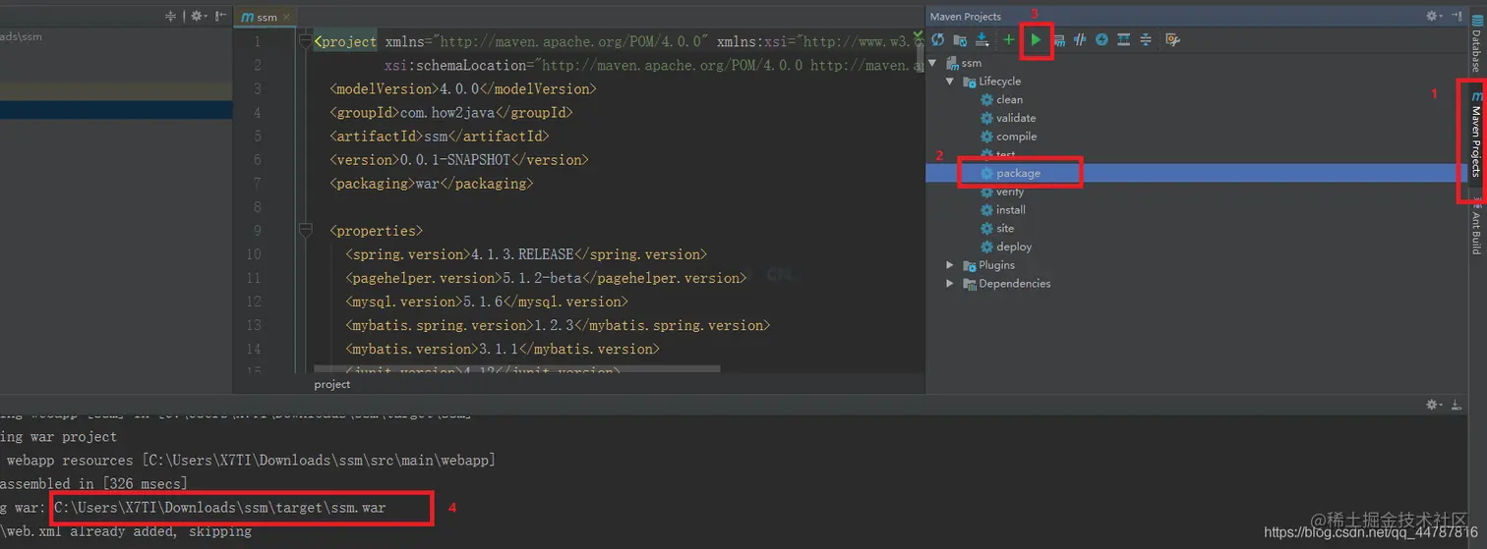This screenshot has height=549, width=1487.
Task: Click the groupId com.how2java line
Action: (451, 113)
